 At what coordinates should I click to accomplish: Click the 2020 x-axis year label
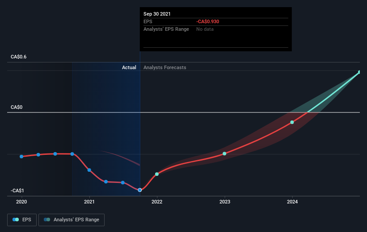[x=21, y=202]
